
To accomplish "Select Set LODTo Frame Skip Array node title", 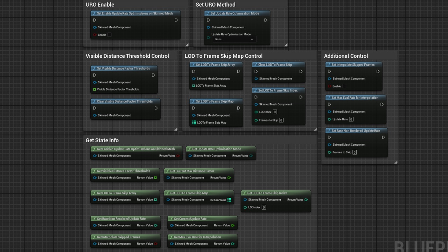I will [215, 65].
